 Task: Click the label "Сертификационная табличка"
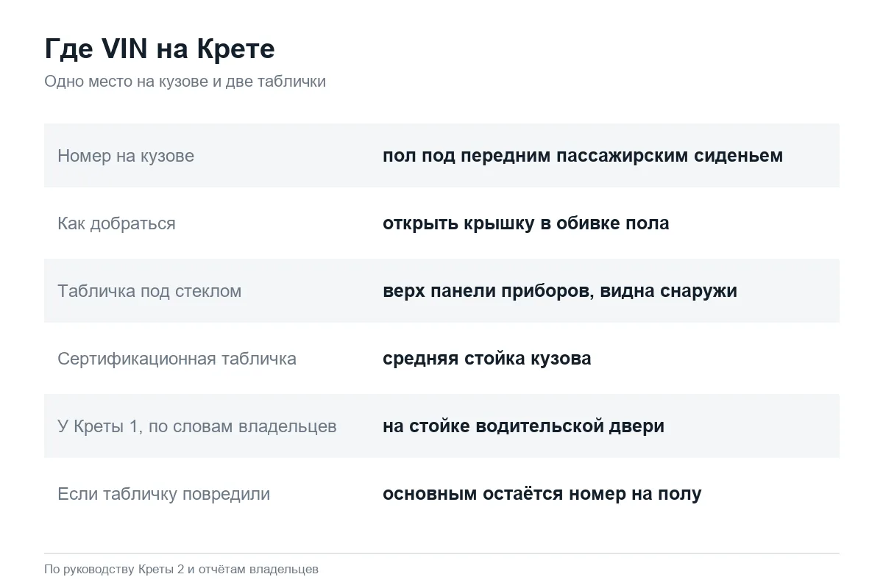coord(177,359)
